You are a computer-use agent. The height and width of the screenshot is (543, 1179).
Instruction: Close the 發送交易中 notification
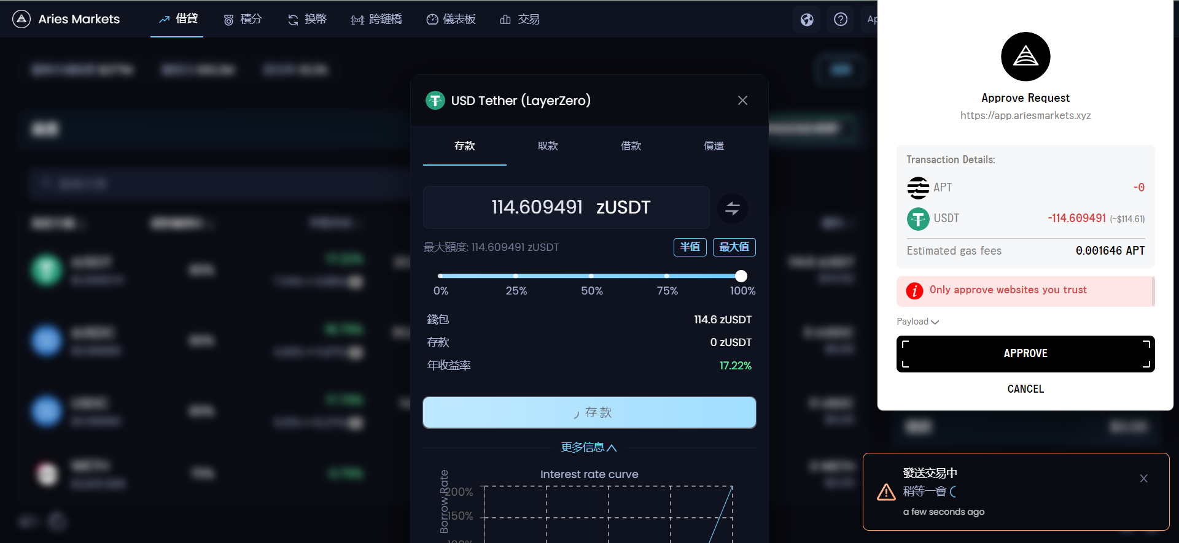pos(1143,479)
